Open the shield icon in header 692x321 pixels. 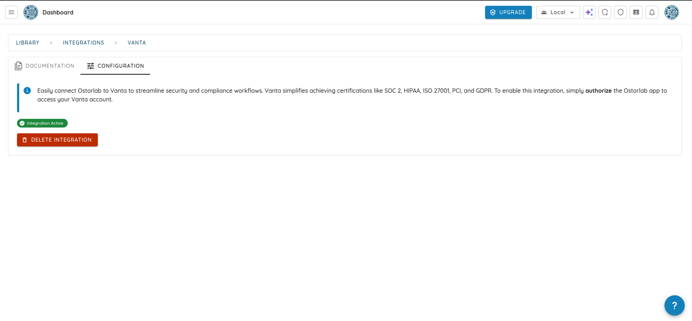[x=620, y=12]
